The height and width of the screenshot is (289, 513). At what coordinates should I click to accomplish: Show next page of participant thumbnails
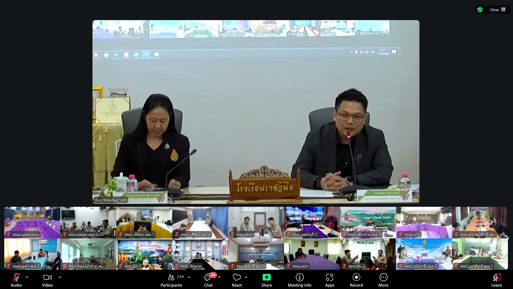click(507, 238)
